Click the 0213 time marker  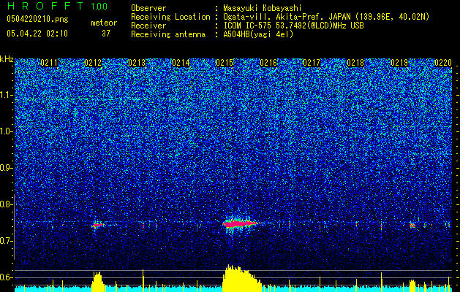(137, 63)
